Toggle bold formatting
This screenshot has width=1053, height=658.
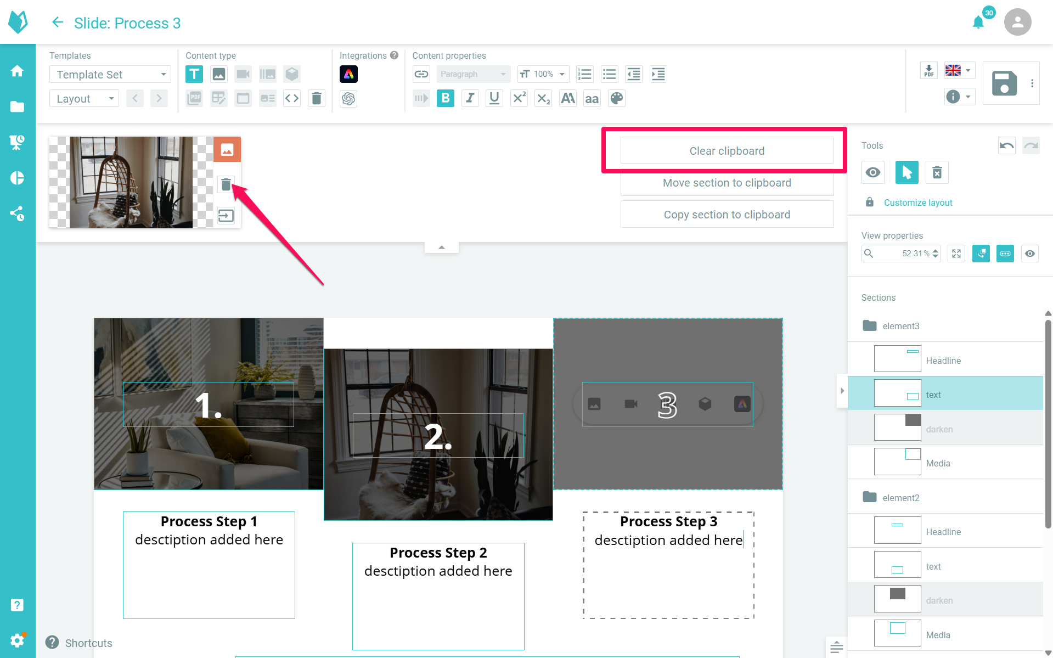(x=446, y=98)
